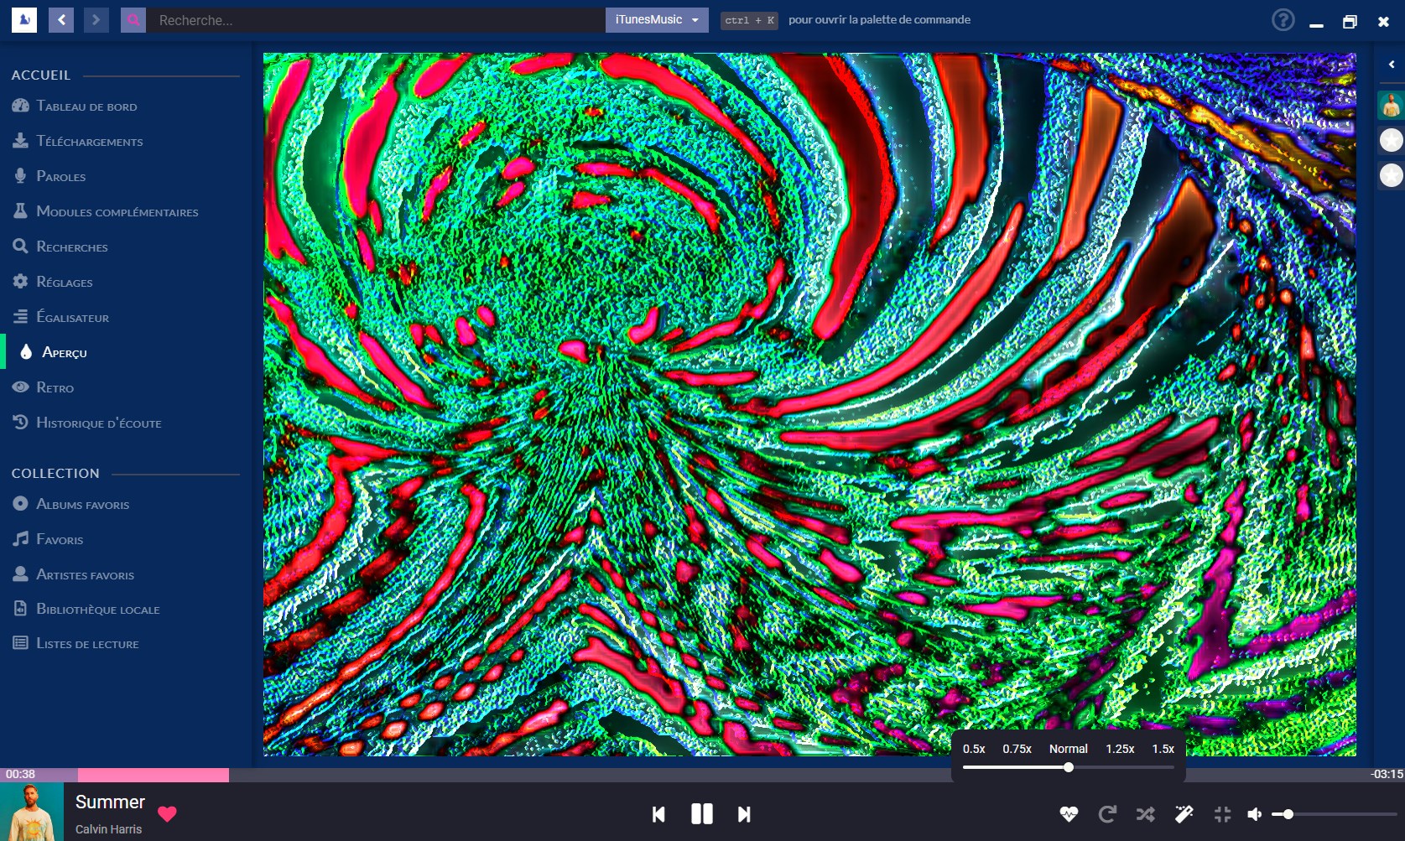
Task: Click the visualizer animation canvas
Action: point(809,404)
